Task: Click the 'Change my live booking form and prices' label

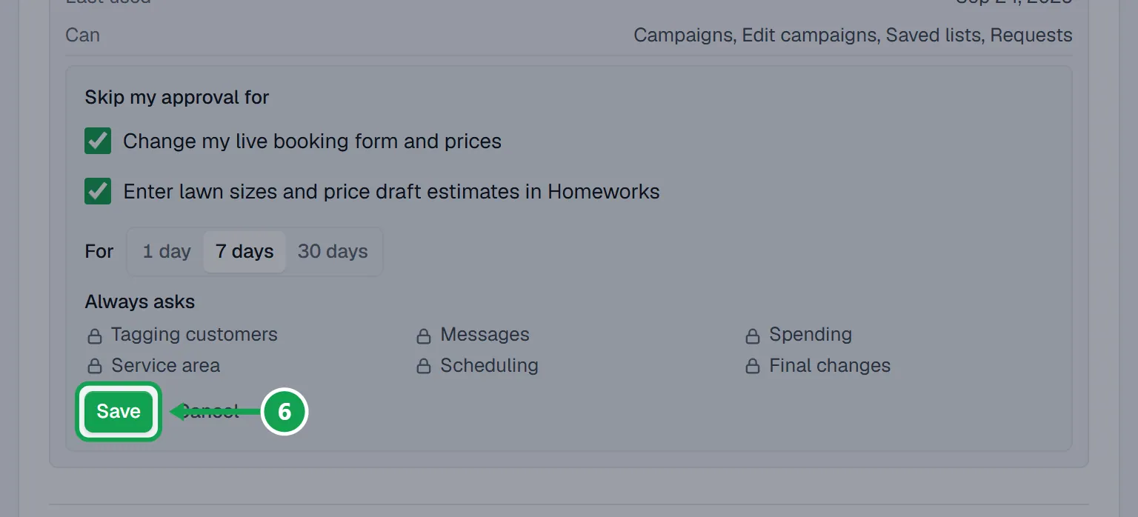Action: [x=313, y=141]
